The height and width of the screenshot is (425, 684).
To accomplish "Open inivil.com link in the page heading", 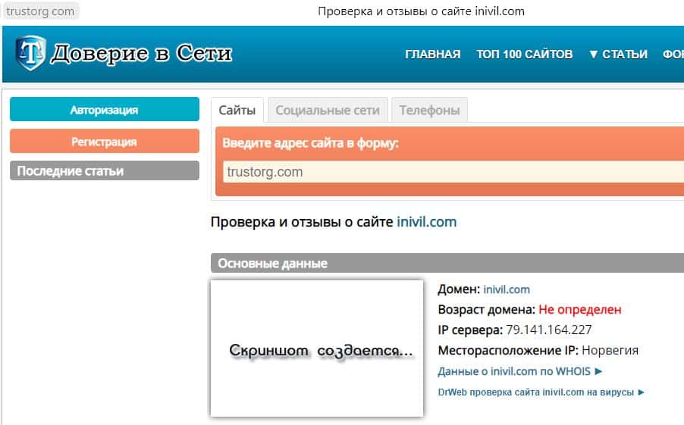I will (x=427, y=222).
